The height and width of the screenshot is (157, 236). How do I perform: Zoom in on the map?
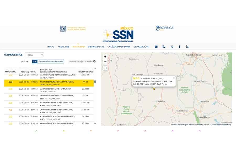click(x=105, y=57)
